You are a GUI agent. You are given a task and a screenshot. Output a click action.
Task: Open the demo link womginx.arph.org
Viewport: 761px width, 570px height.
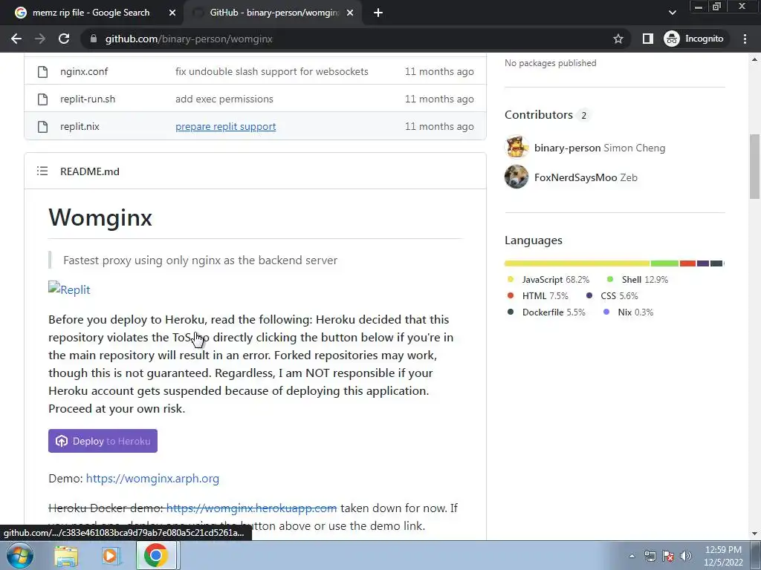(152, 479)
